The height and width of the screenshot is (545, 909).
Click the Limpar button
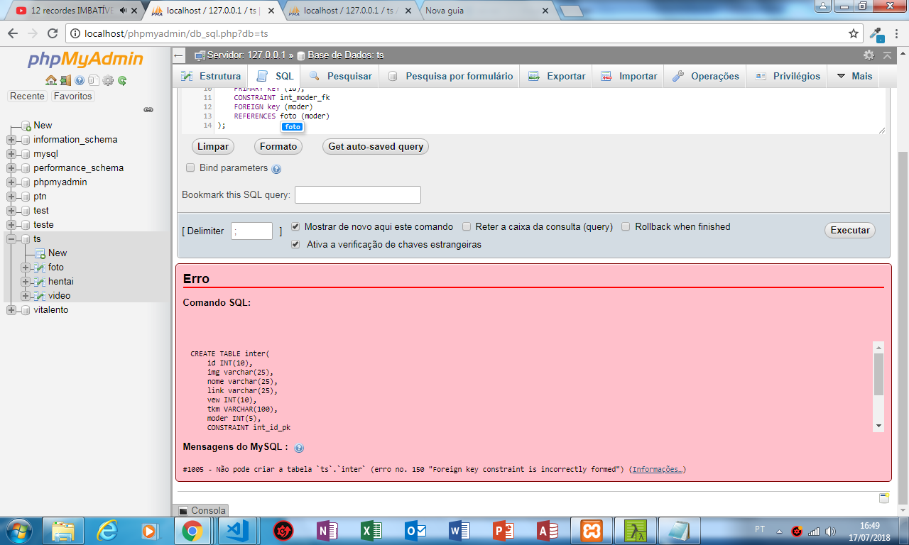point(213,147)
